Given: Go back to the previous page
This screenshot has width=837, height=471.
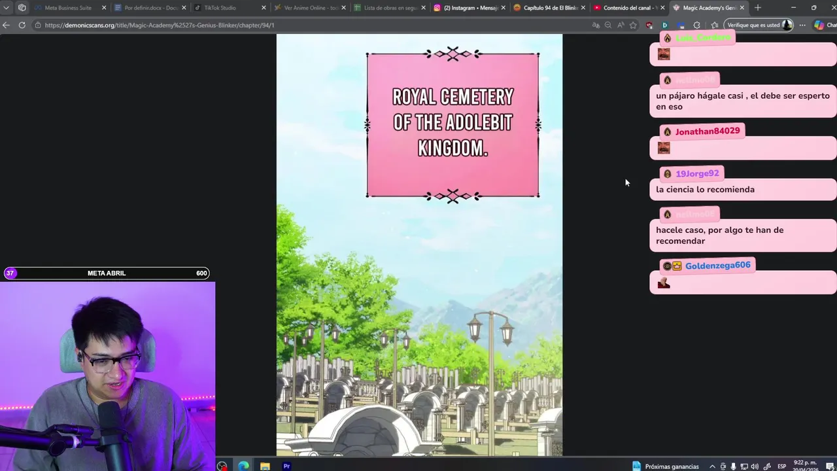Looking at the screenshot, I should 6,25.
